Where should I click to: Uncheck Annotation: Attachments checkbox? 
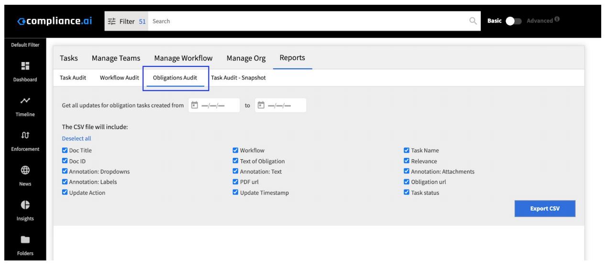[407, 171]
